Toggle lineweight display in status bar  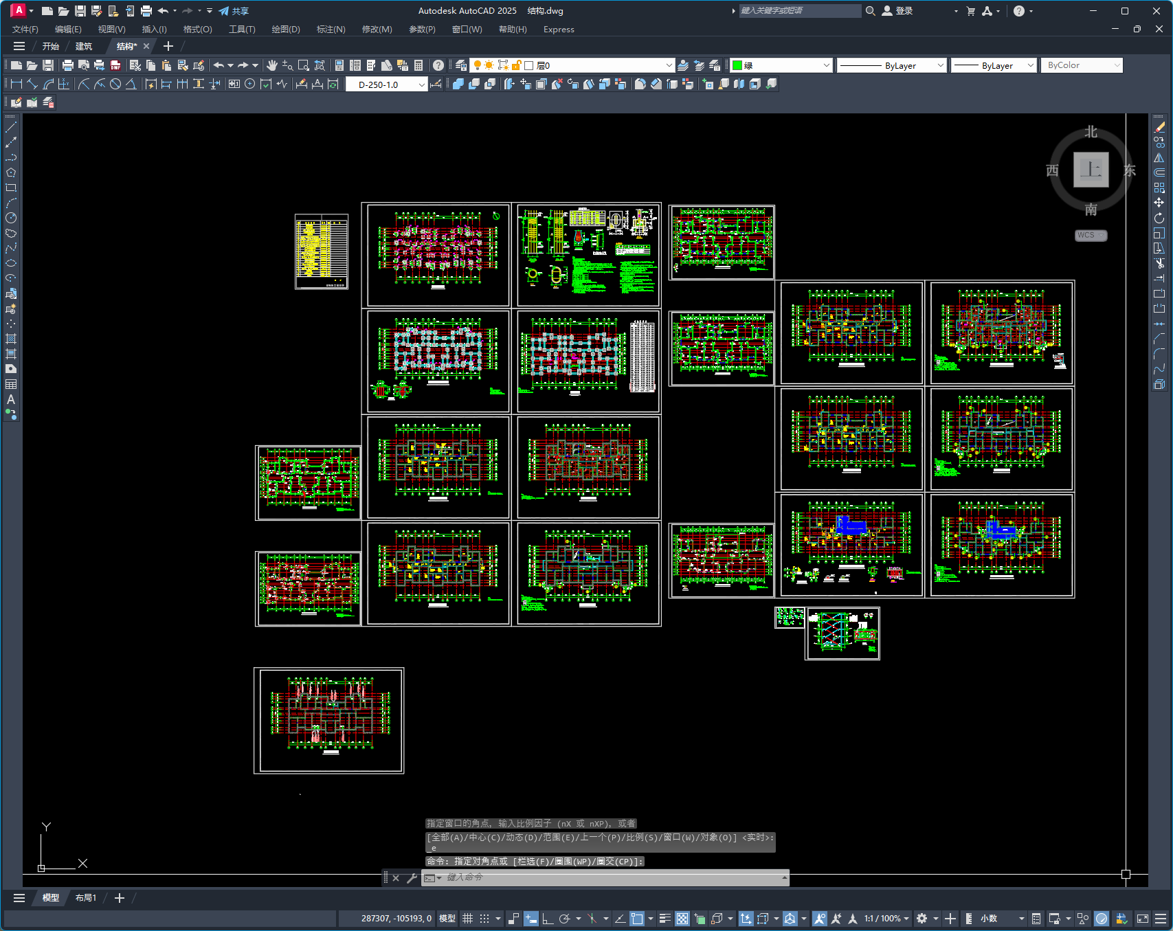665,919
